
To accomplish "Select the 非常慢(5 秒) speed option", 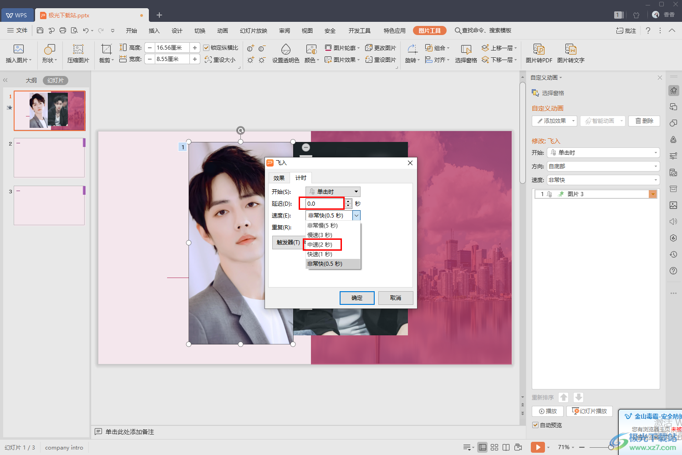I will pyautogui.click(x=322, y=226).
